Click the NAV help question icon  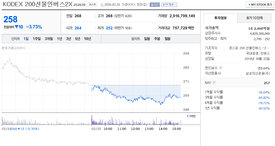click(x=214, y=83)
